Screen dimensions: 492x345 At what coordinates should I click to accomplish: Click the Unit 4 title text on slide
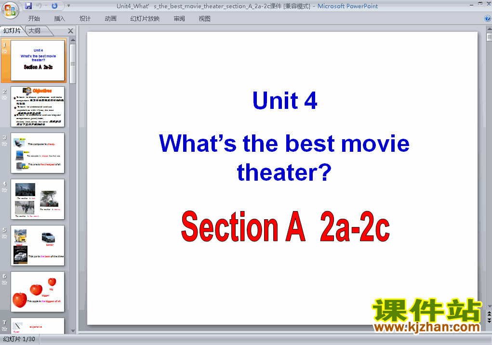click(x=285, y=100)
